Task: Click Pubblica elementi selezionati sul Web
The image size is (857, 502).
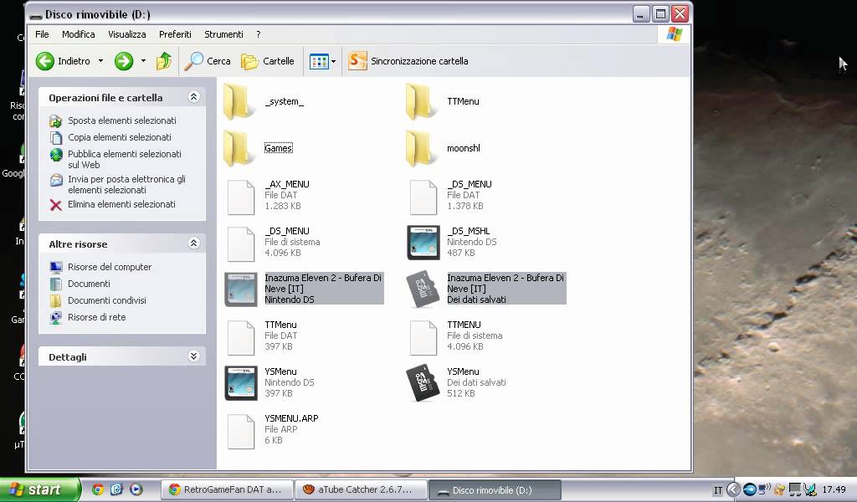Action: (x=124, y=160)
